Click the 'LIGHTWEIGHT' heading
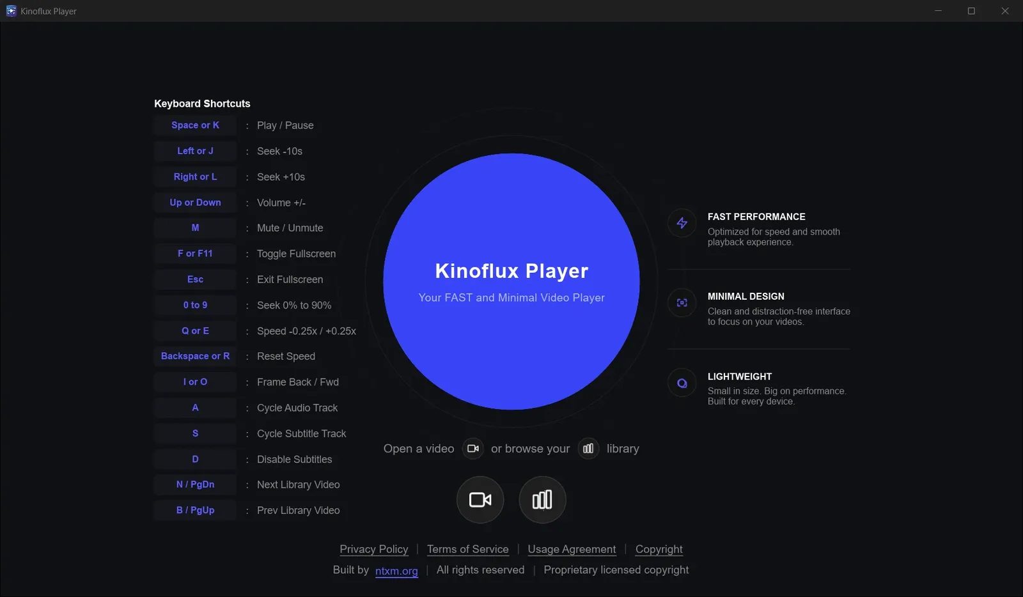Screen dimensions: 1023x597 click(740, 376)
